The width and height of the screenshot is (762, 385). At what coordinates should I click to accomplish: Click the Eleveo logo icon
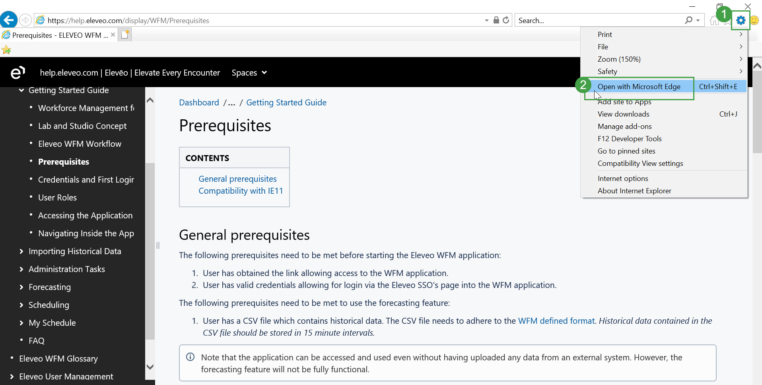tap(17, 73)
